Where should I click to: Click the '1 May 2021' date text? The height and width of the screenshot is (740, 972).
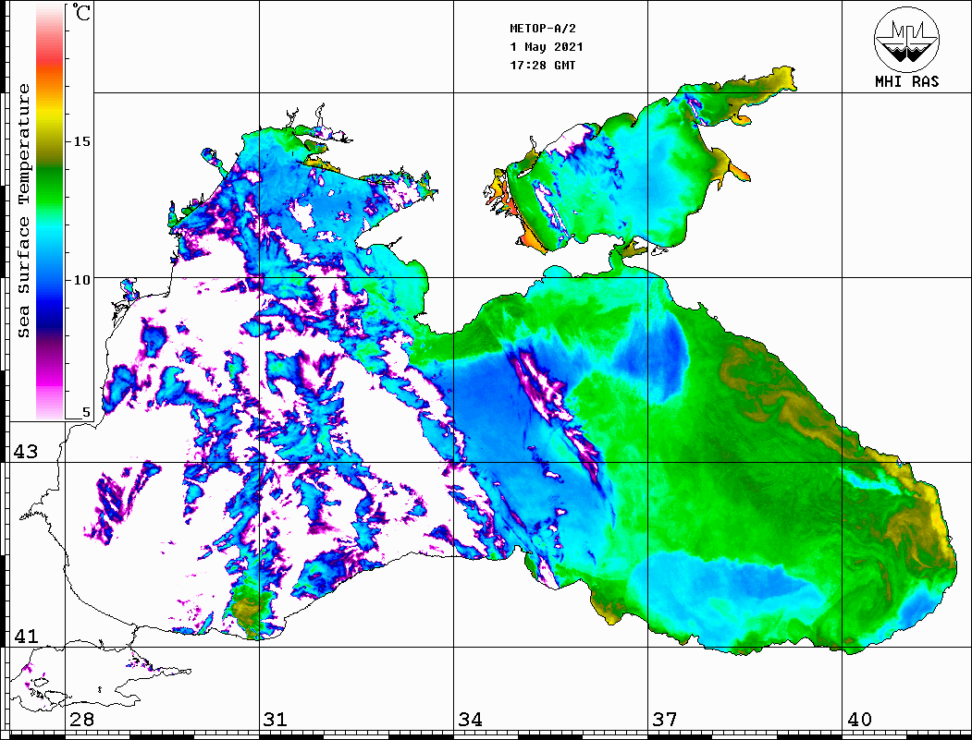(x=547, y=47)
